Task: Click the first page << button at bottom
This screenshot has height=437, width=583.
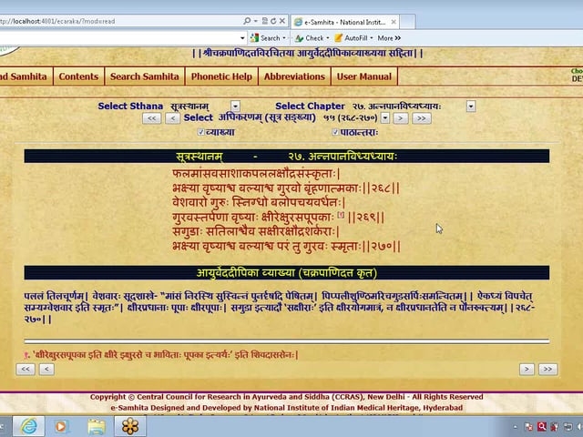Action: 26,369
